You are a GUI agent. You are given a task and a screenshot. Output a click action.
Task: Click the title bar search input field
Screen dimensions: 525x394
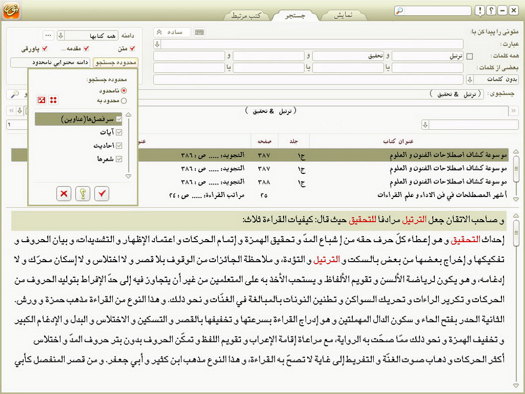[437, 11]
